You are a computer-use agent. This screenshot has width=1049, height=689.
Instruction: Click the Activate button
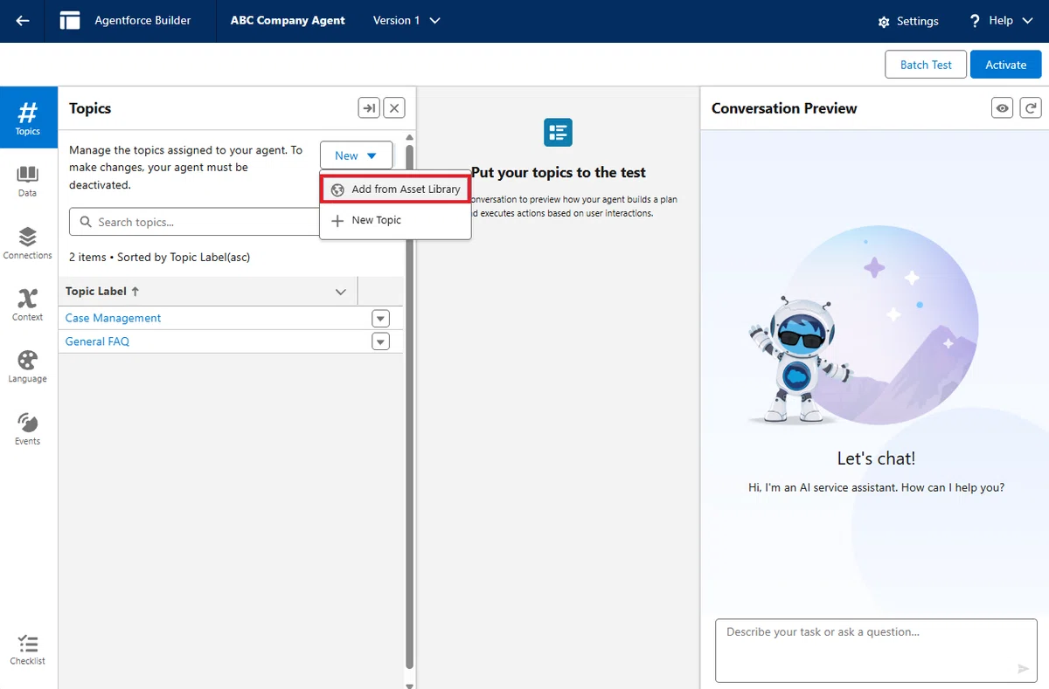(1006, 65)
